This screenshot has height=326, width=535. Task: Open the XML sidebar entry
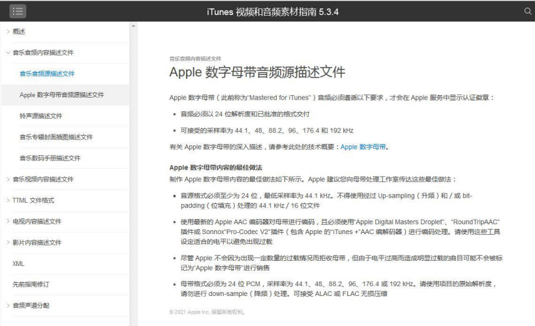[18, 263]
